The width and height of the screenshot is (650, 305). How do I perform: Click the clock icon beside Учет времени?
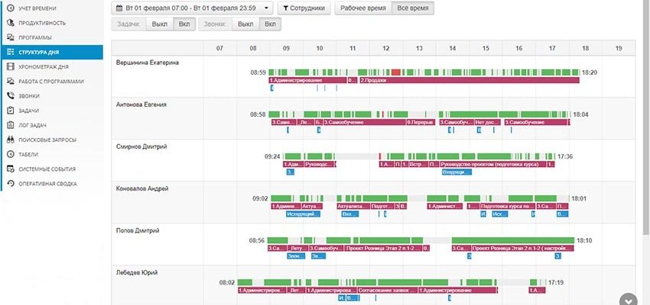point(11,8)
